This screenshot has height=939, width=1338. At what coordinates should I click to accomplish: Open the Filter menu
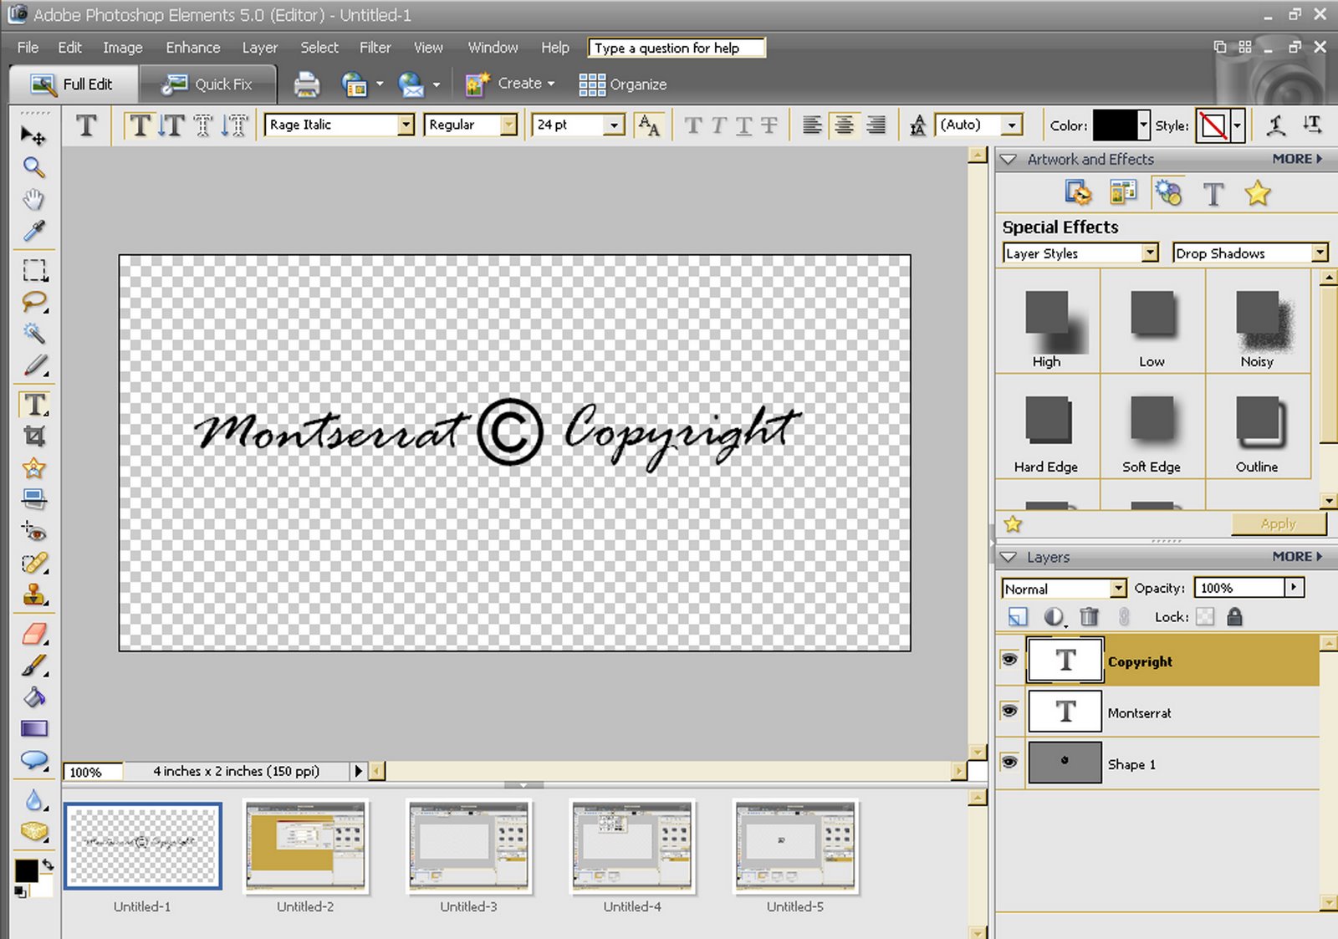coord(375,48)
